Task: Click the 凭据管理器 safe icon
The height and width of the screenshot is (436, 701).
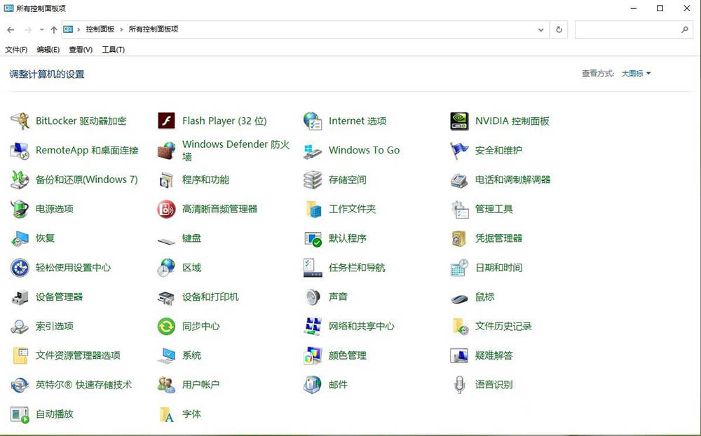Action: tap(460, 238)
